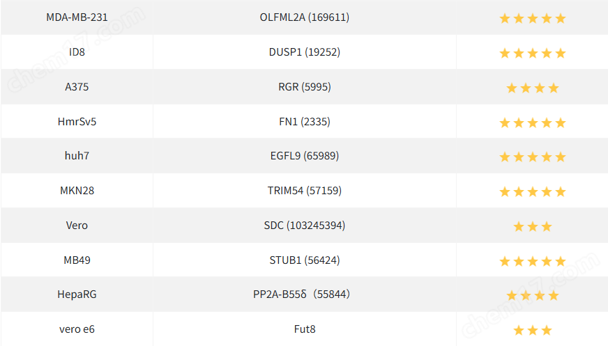
Task: Click the ID8 cell line name
Action: click(77, 52)
